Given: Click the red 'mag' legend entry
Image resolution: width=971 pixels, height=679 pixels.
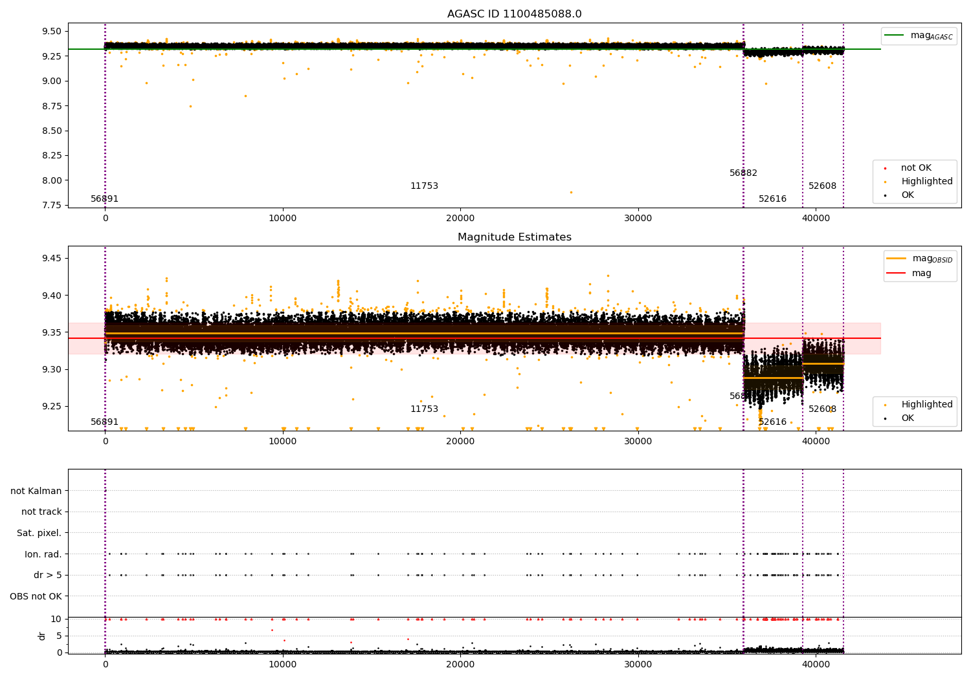Looking at the screenshot, I should 910,274.
